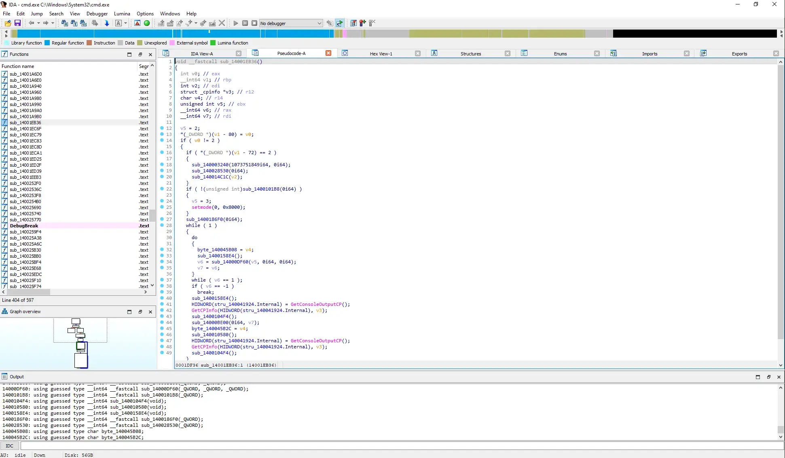Screen dimensions: 785x458
Task: Toggle breakpoint dot on pseudocode line 41
Action: (x=162, y=304)
